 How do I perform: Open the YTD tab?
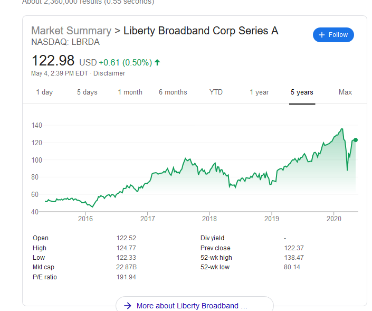[x=216, y=92]
